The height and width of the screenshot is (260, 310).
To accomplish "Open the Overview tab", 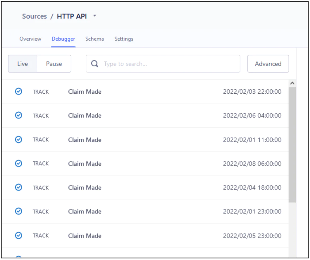I will point(30,39).
